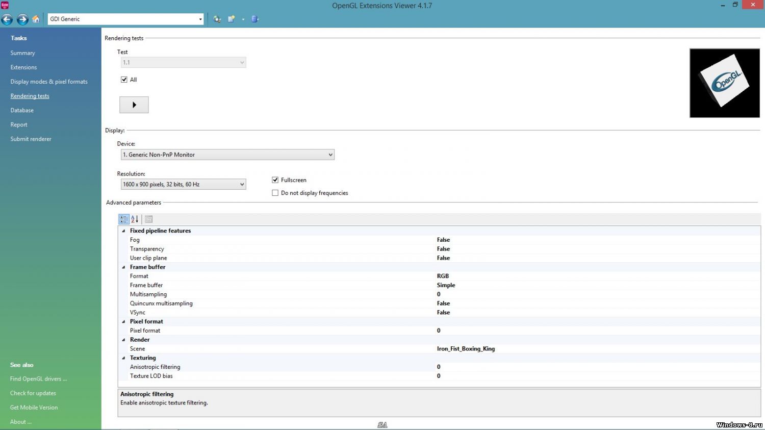Click the globe search toolbar icon
Image resolution: width=765 pixels, height=430 pixels.
pyautogui.click(x=217, y=19)
